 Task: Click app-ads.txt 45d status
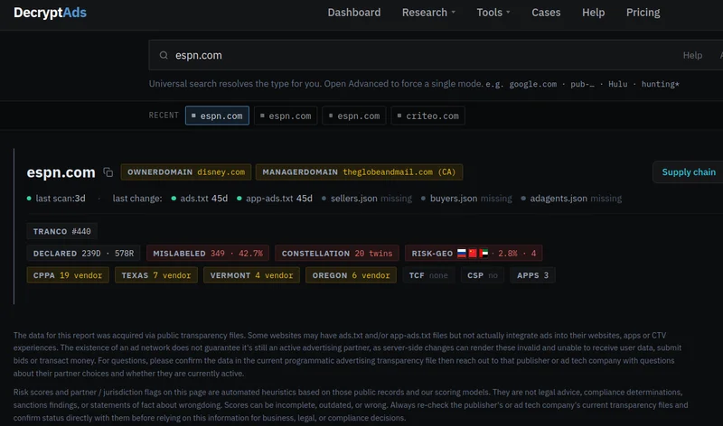tap(275, 199)
